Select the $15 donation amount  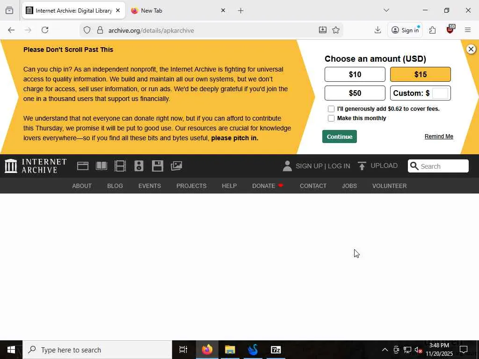tap(421, 74)
